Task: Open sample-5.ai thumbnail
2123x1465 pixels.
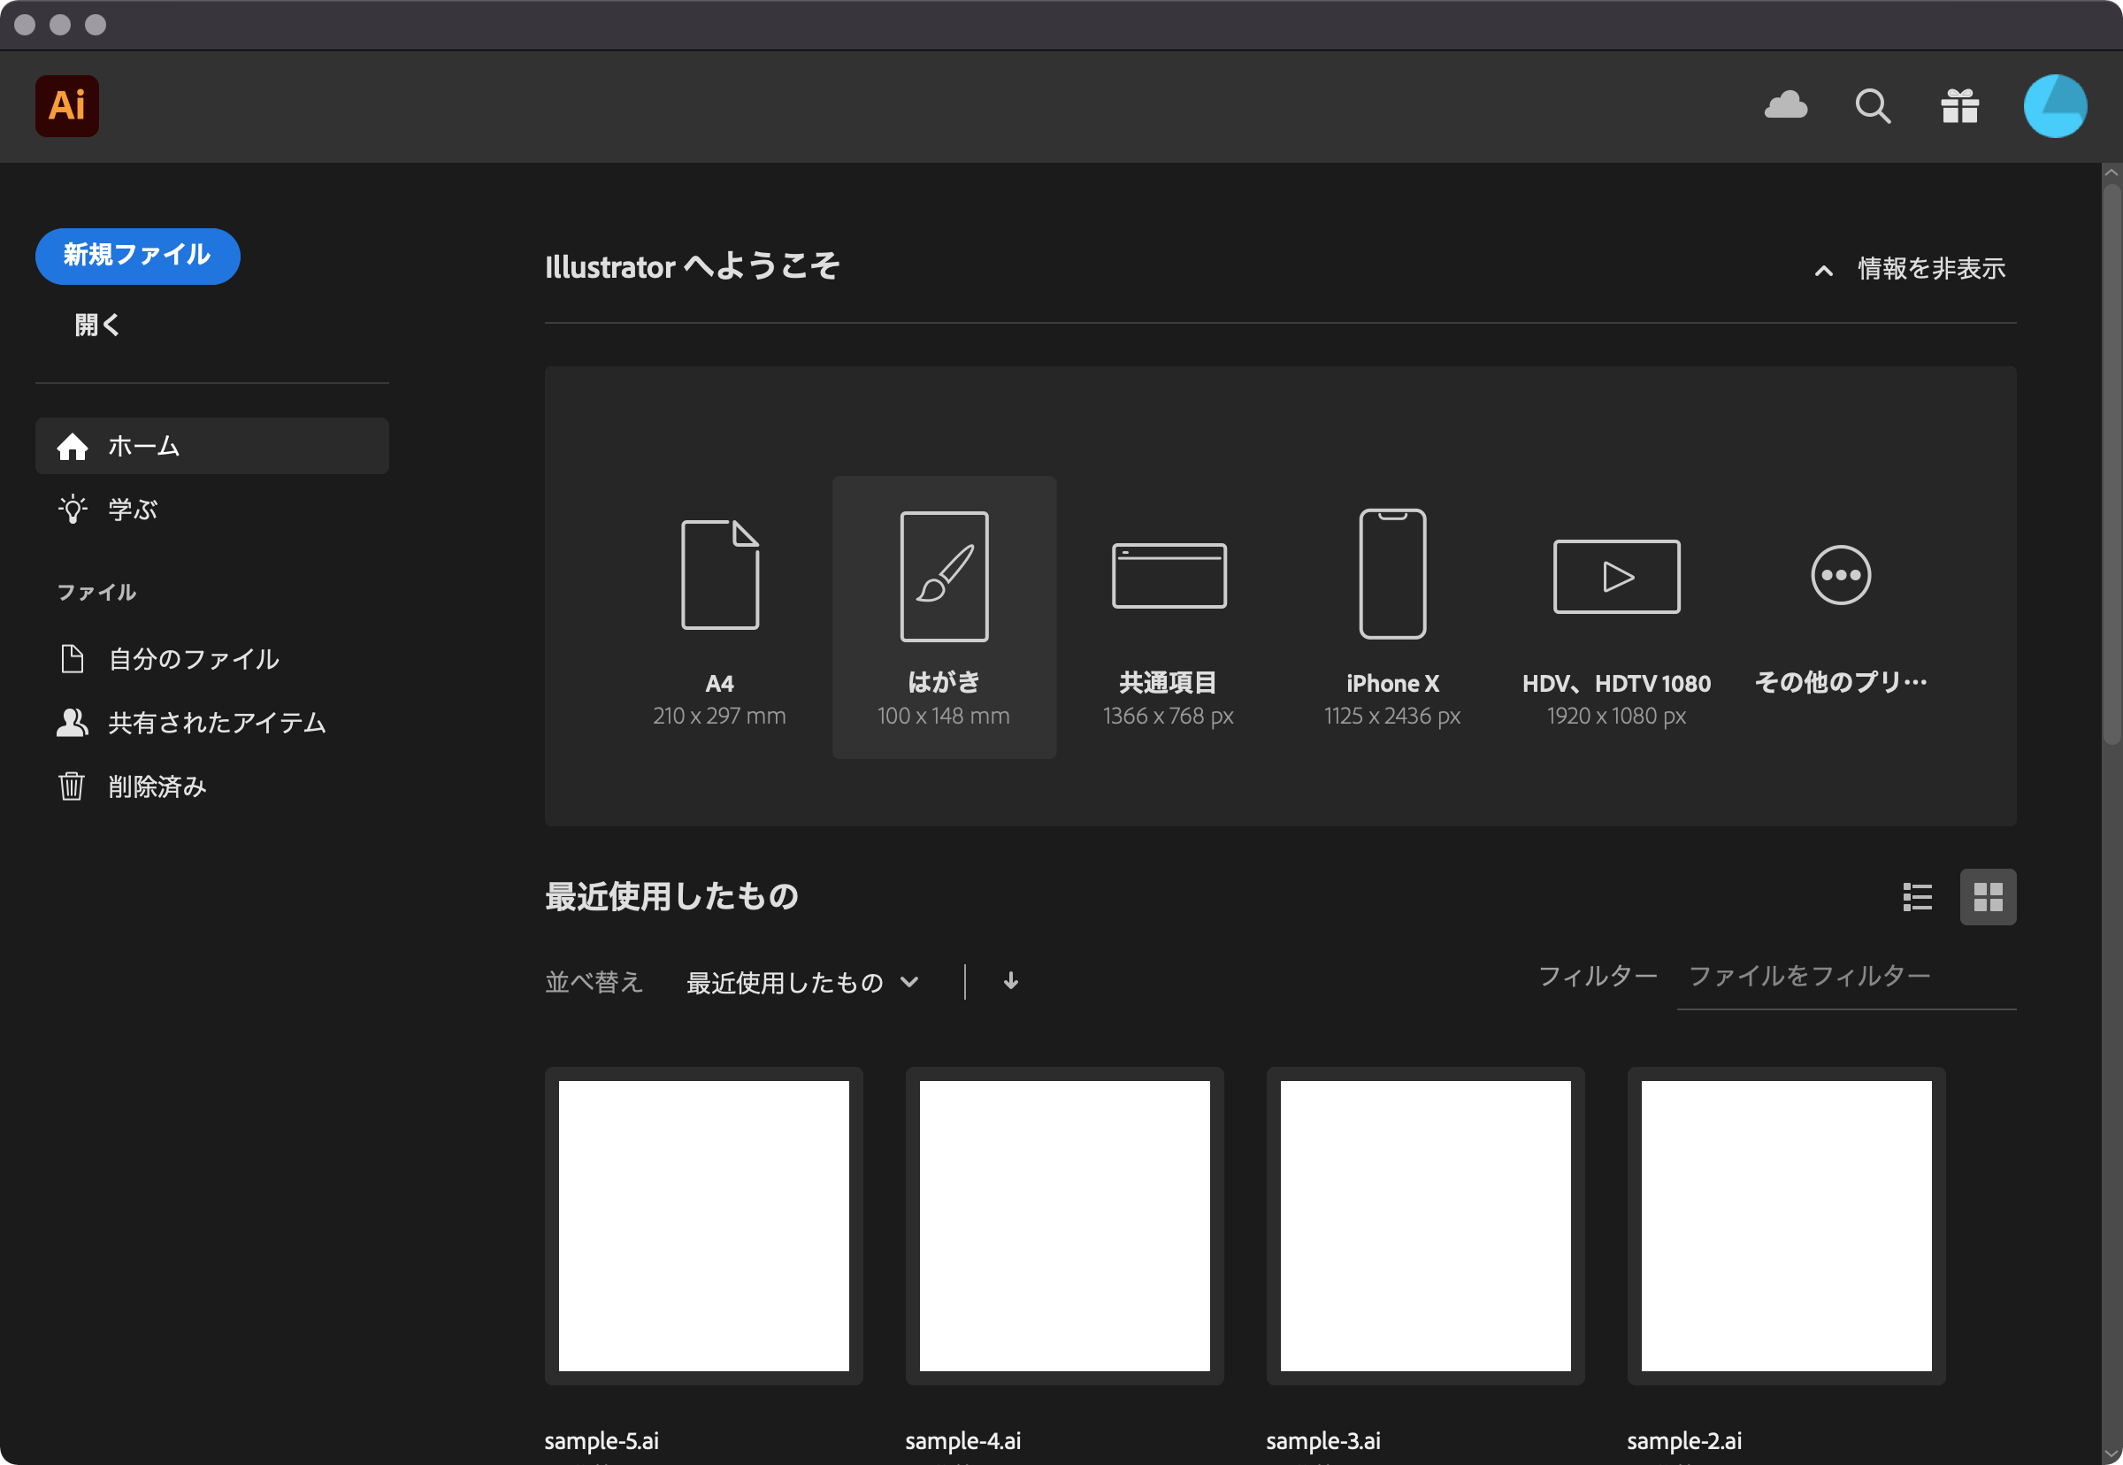Action: coord(703,1225)
